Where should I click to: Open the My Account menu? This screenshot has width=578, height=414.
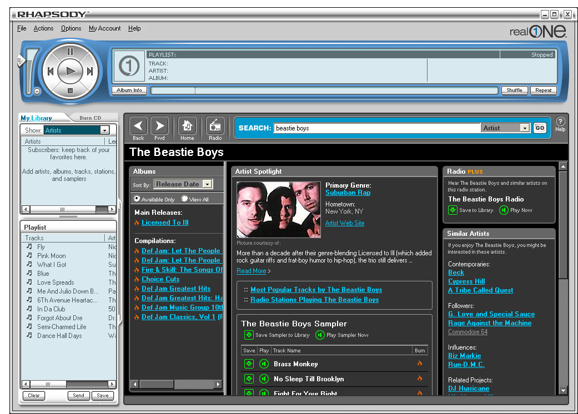[105, 28]
